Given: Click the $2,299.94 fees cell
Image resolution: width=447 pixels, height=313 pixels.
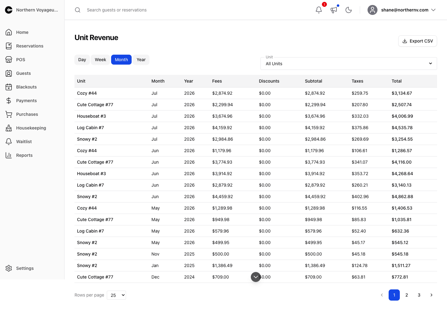Looking at the screenshot, I should click(x=223, y=105).
